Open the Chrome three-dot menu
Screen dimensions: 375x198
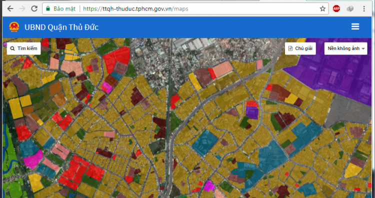click(x=364, y=9)
